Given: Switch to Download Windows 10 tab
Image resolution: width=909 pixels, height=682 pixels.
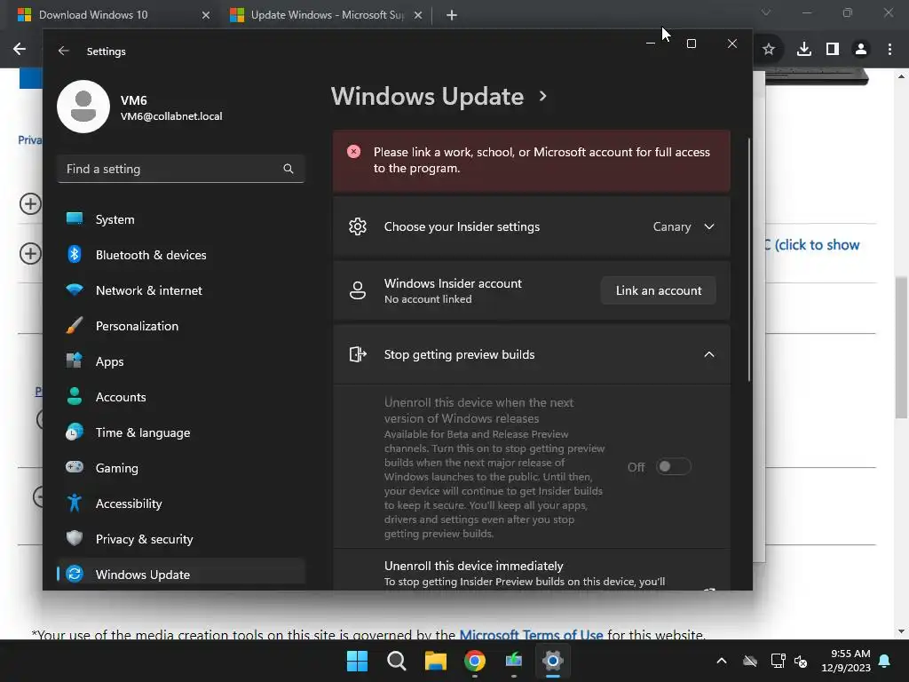Looking at the screenshot, I should pos(113,15).
